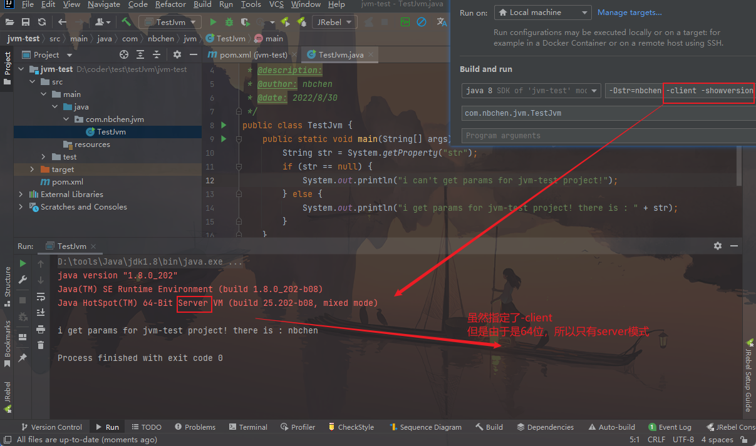Pin the Run tab with the pin icon
Viewport: 756px width, 446px height.
(x=23, y=357)
